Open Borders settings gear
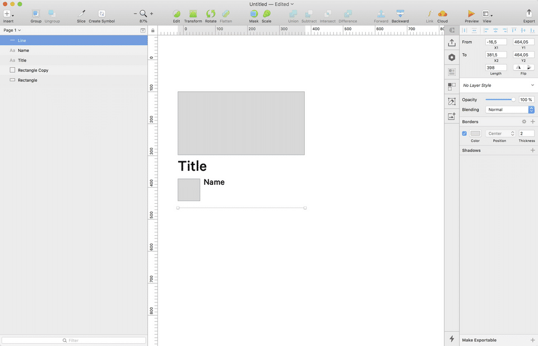 point(524,121)
